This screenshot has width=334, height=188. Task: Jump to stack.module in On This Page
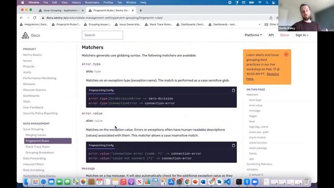point(257,137)
